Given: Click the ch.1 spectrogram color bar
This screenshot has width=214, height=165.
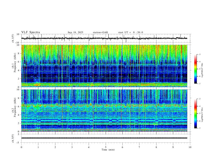Looking at the screenshot, I should [x=195, y=69].
